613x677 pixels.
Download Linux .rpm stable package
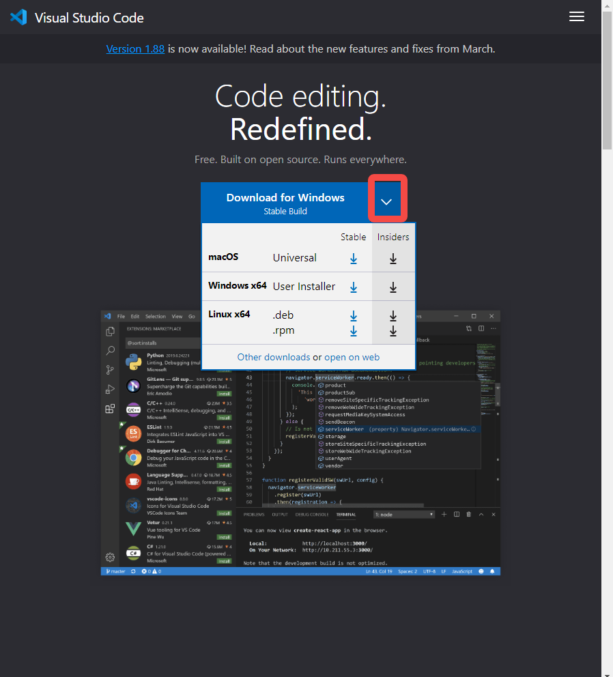tap(354, 331)
